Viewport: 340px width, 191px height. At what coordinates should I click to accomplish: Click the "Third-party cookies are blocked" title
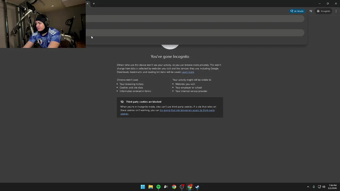[x=143, y=102]
